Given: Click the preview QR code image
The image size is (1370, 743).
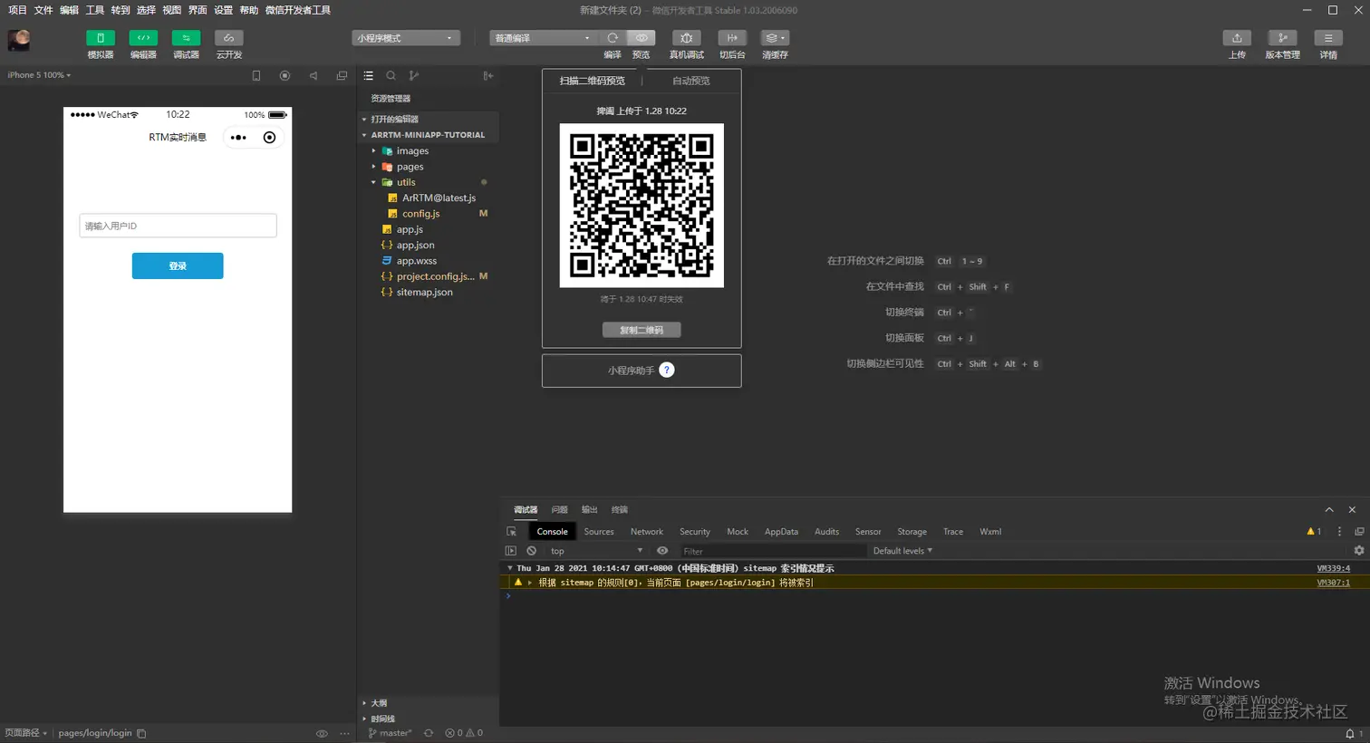Looking at the screenshot, I should pyautogui.click(x=642, y=206).
